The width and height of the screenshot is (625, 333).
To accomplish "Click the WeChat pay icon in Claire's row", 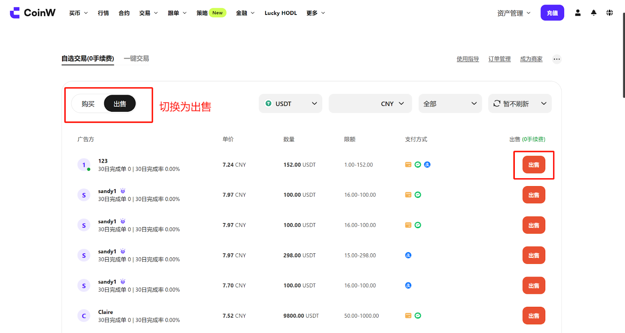I will 418,315.
